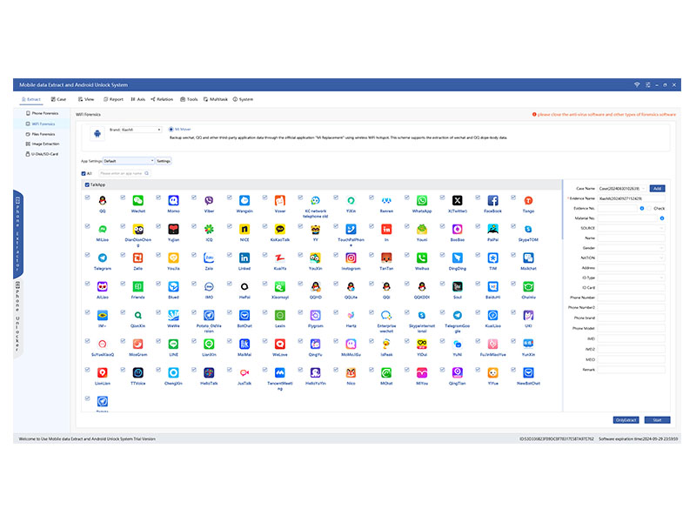
Task: Click the NICE app icon
Action: click(244, 229)
